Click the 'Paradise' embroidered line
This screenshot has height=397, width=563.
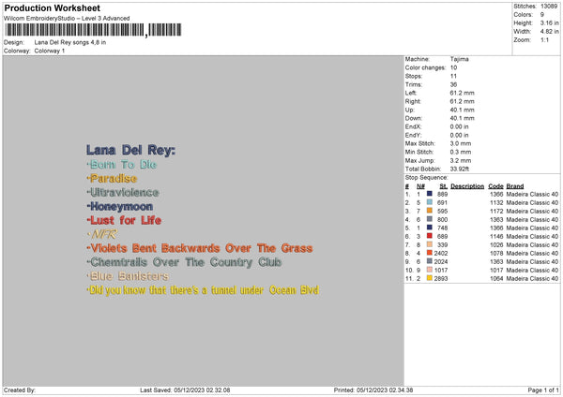tap(112, 179)
